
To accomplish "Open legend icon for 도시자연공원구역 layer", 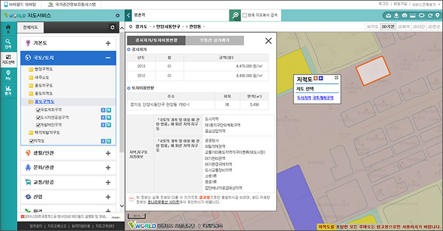I will (x=108, y=117).
